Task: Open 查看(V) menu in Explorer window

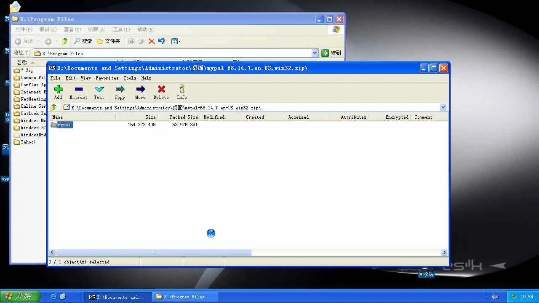Action: point(72,29)
